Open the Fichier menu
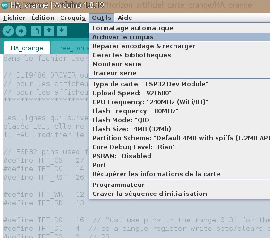The image size is (270, 238). click(14, 18)
